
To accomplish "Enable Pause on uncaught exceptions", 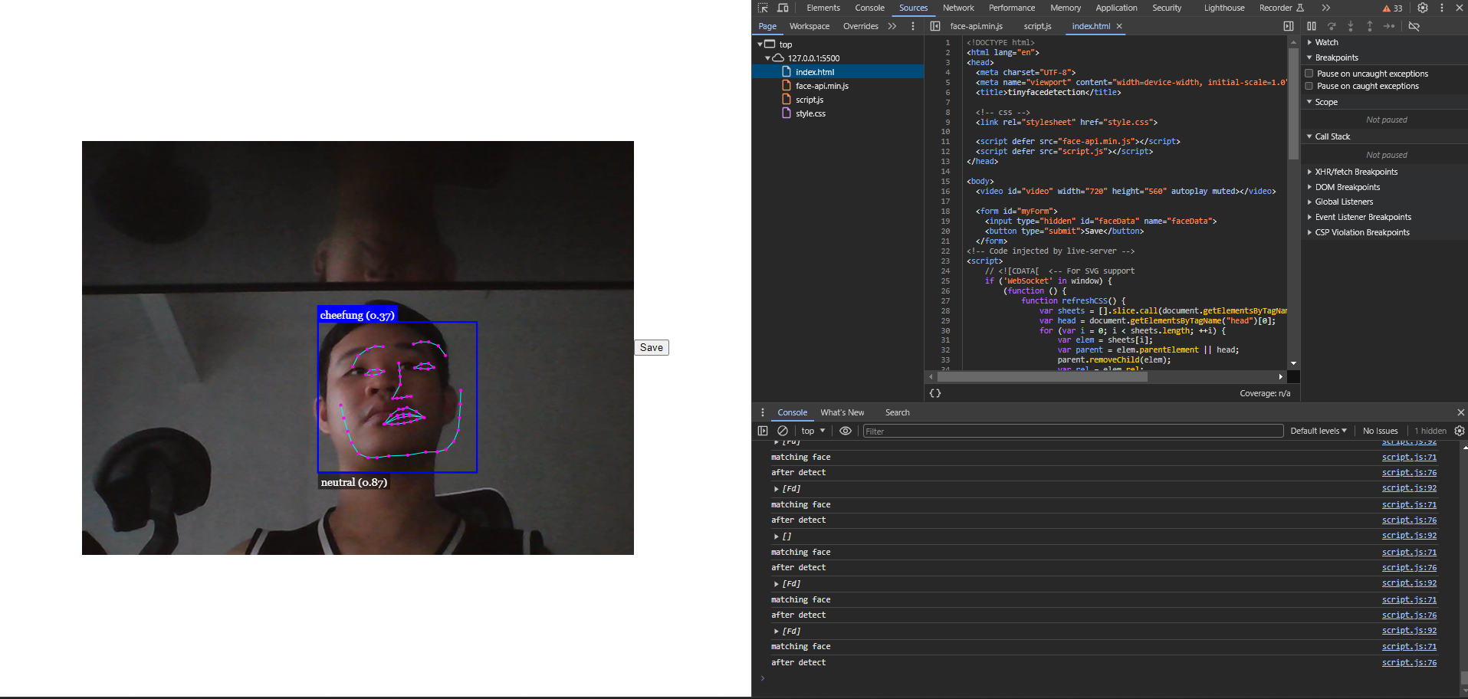I will click(x=1309, y=74).
